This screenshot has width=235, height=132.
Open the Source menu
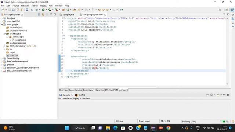click(x=15, y=5)
